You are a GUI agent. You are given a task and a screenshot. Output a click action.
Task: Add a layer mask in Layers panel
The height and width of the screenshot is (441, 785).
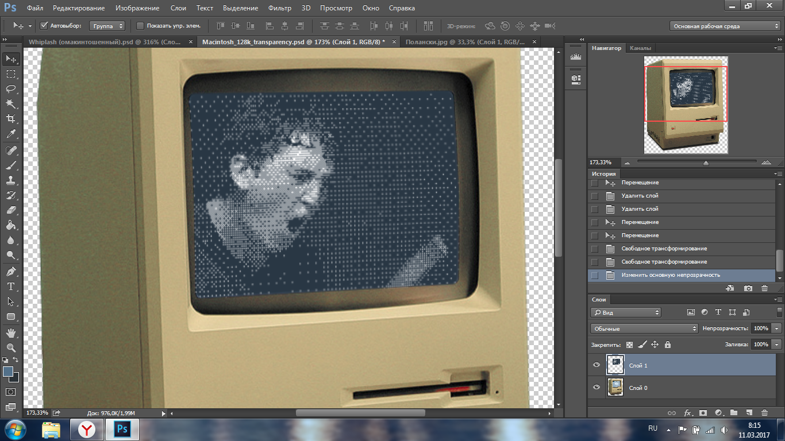pyautogui.click(x=703, y=412)
